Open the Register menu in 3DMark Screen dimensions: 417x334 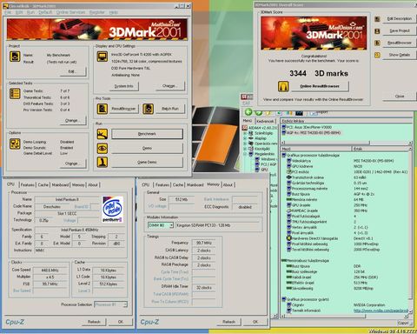tap(97, 12)
